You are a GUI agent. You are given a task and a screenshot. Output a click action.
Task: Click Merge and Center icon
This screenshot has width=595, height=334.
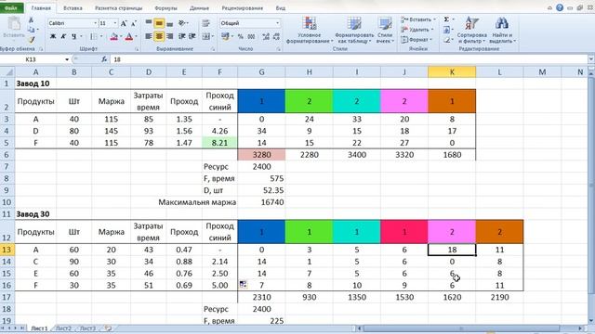pyautogui.click(x=206, y=36)
